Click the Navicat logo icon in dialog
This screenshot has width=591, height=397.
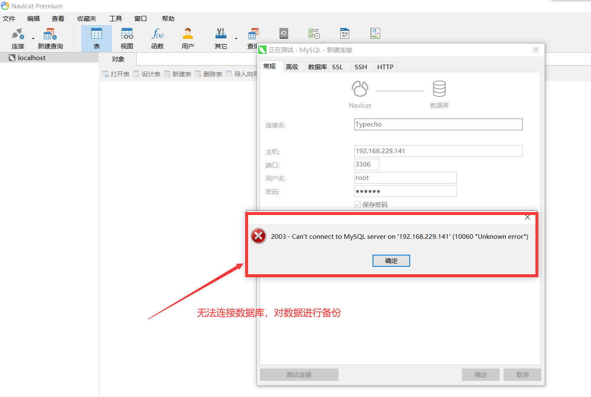coord(360,89)
